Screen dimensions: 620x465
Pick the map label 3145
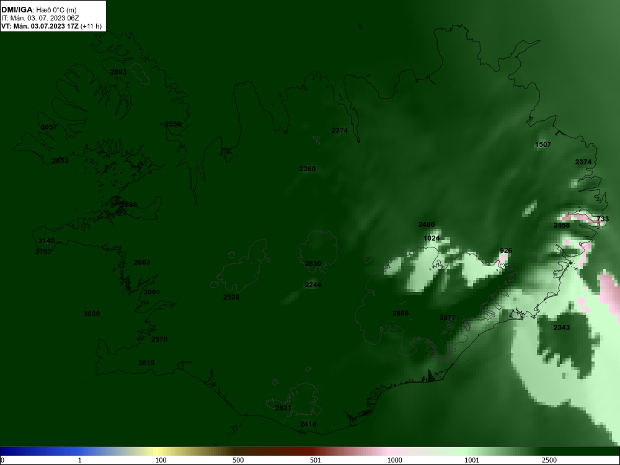[46, 241]
